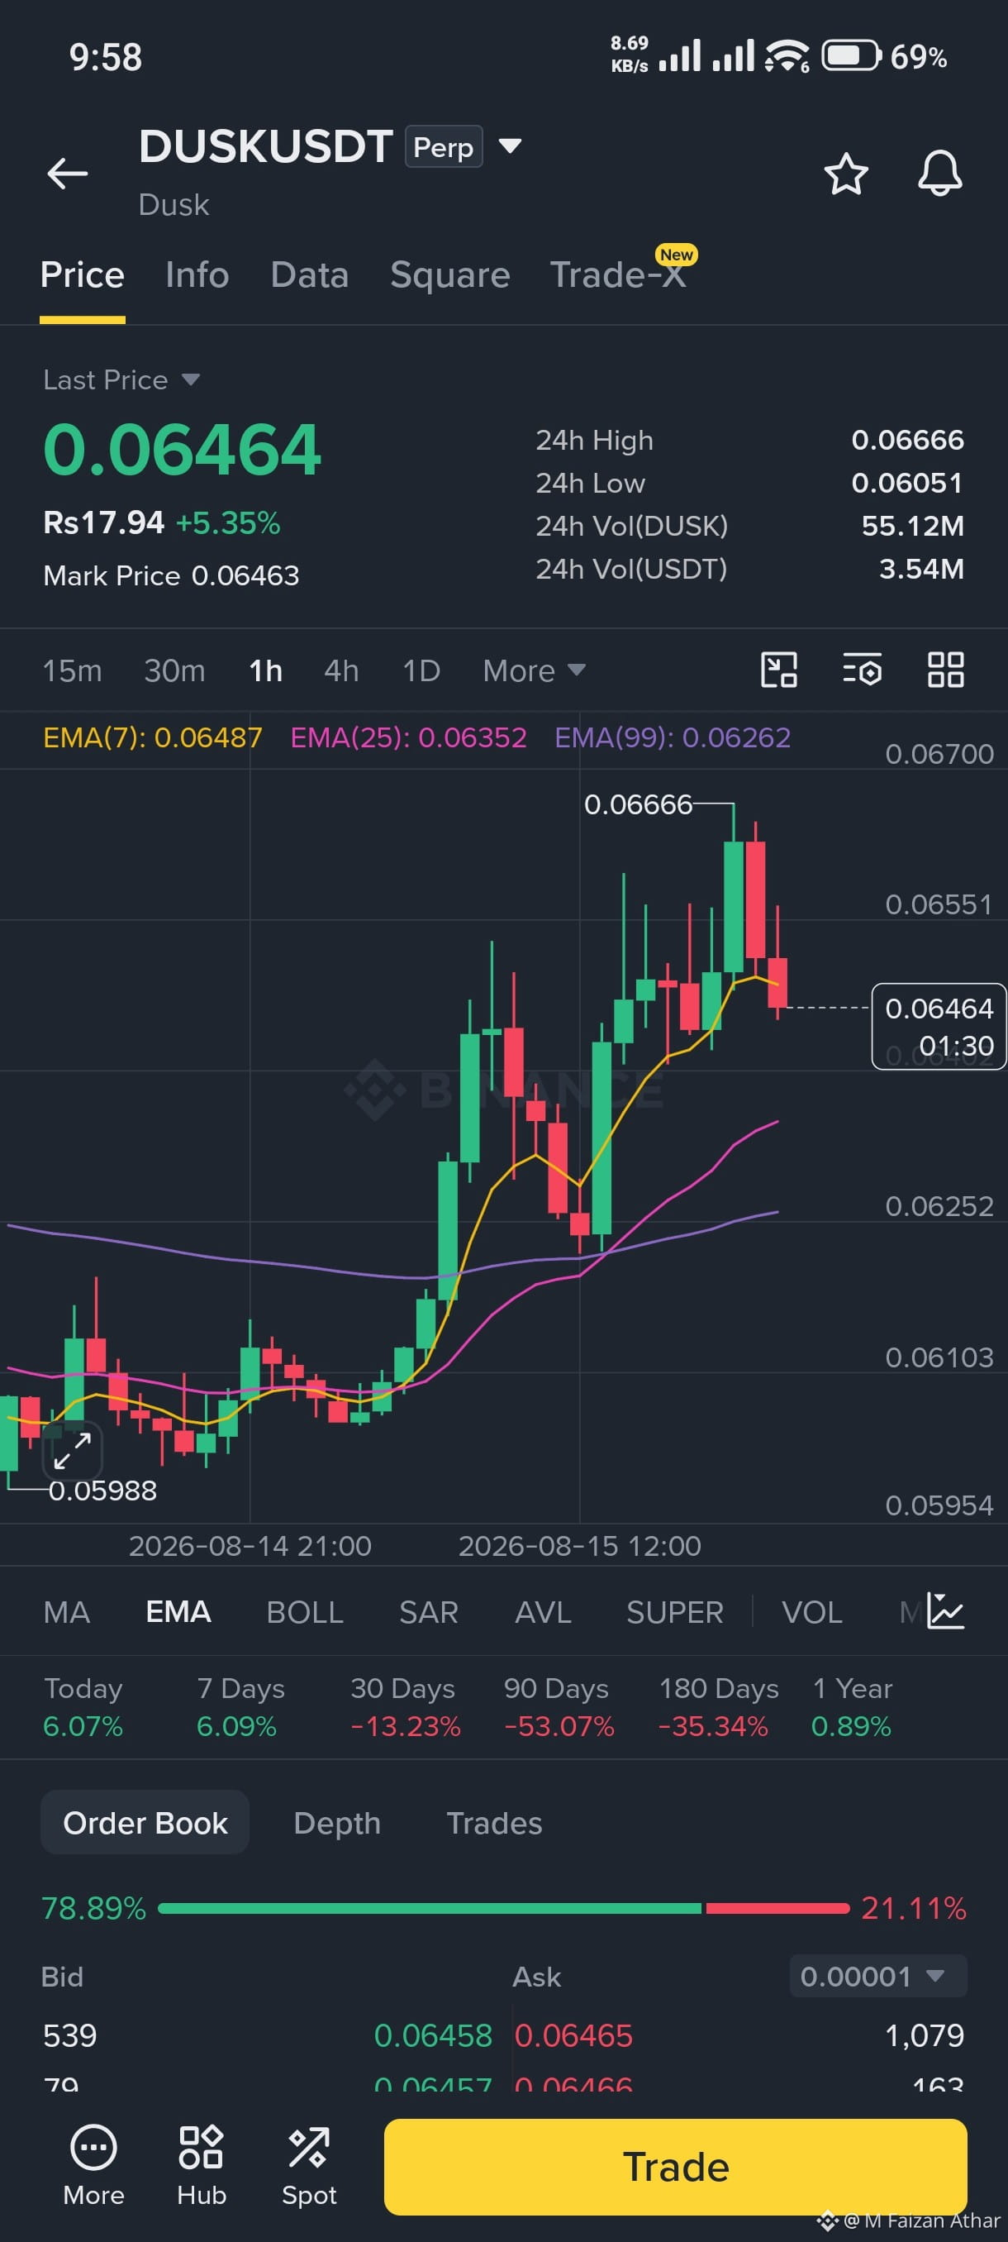This screenshot has height=2242, width=1008.
Task: Enable the SUPER indicator
Action: (675, 1612)
